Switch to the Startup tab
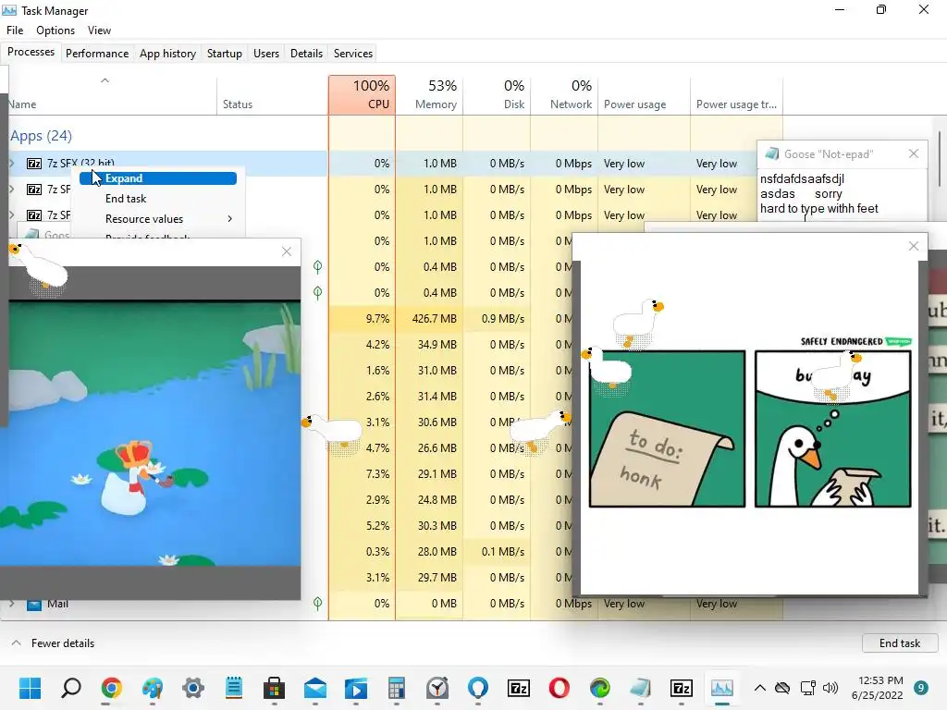The image size is (947, 710). click(x=225, y=53)
